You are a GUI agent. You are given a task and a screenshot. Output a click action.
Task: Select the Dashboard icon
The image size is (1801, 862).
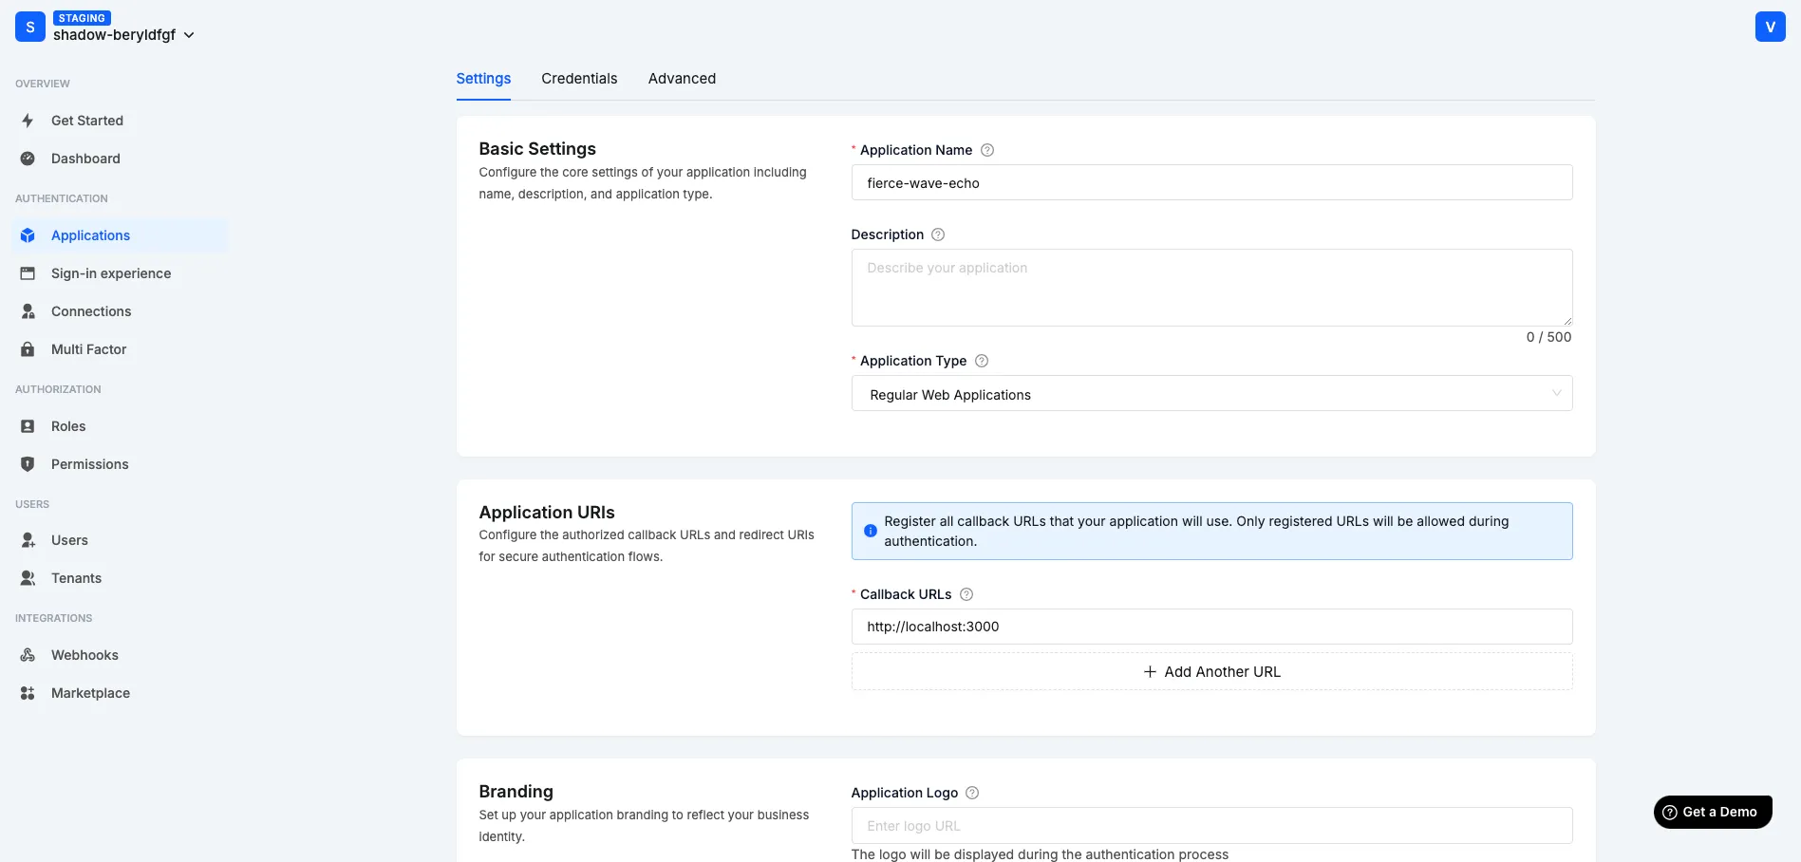tap(27, 159)
